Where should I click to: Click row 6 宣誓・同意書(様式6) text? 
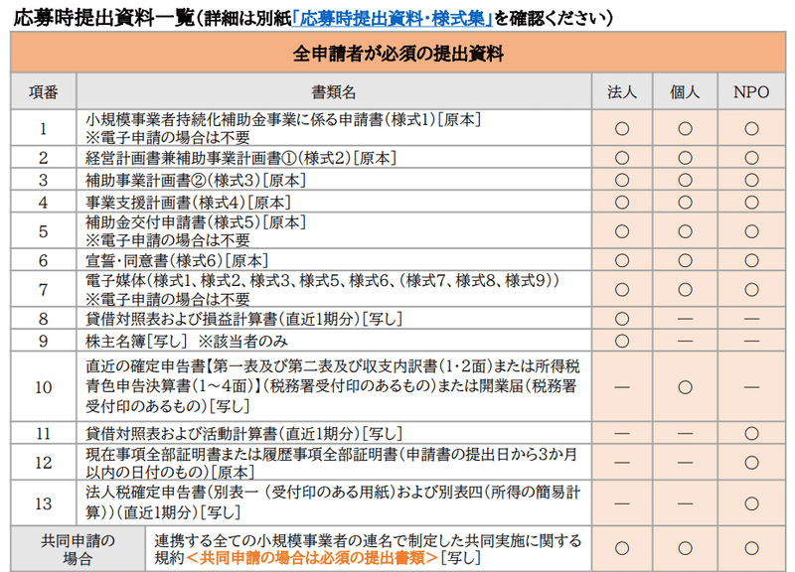click(x=177, y=260)
